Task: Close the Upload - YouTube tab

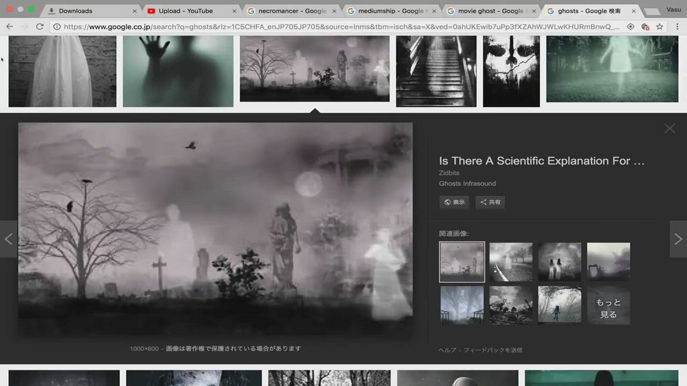Action: [x=234, y=11]
